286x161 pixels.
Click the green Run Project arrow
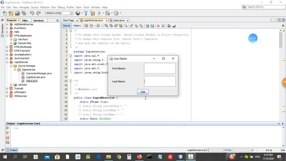(x=99, y=13)
